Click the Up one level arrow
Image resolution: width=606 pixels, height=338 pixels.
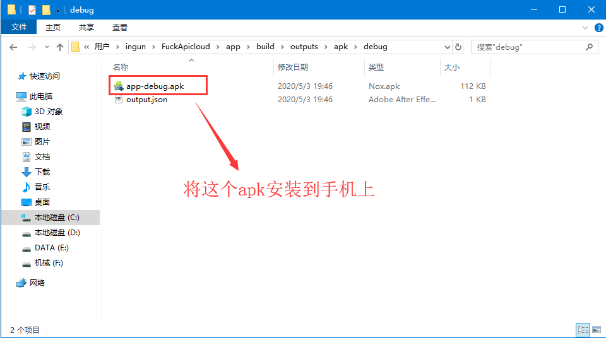click(x=60, y=47)
